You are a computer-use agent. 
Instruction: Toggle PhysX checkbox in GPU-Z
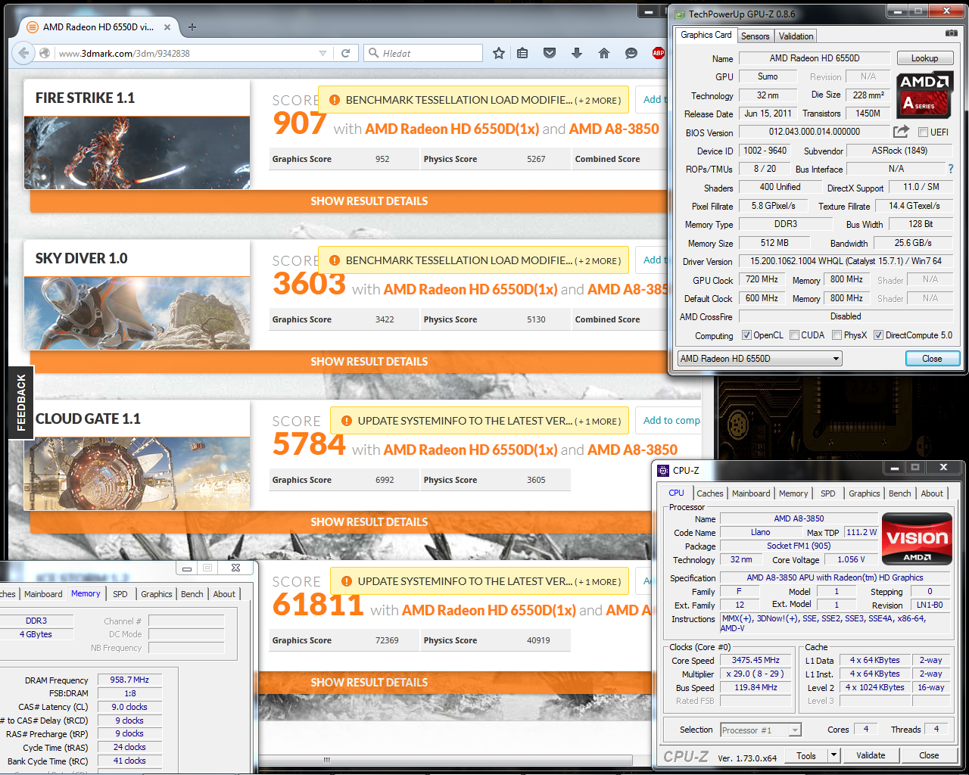click(x=837, y=335)
